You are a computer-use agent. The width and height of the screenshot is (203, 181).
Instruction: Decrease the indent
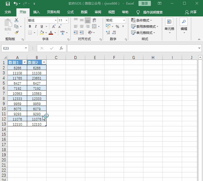click(x=76, y=32)
